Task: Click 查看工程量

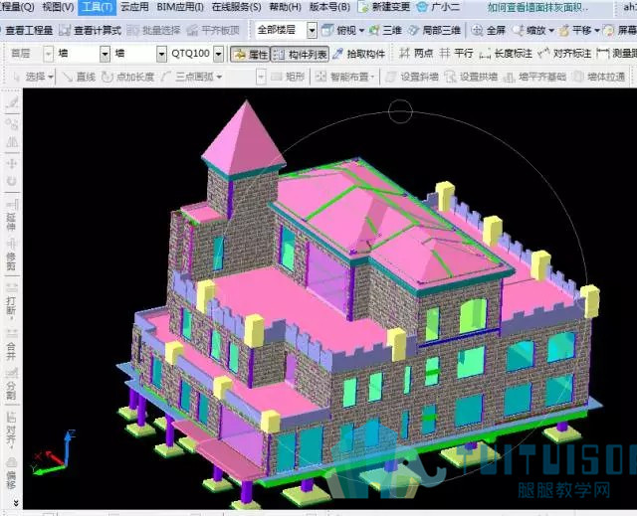Action: [27, 30]
